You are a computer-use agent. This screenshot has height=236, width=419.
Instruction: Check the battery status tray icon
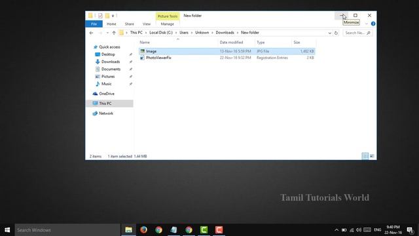(x=344, y=230)
